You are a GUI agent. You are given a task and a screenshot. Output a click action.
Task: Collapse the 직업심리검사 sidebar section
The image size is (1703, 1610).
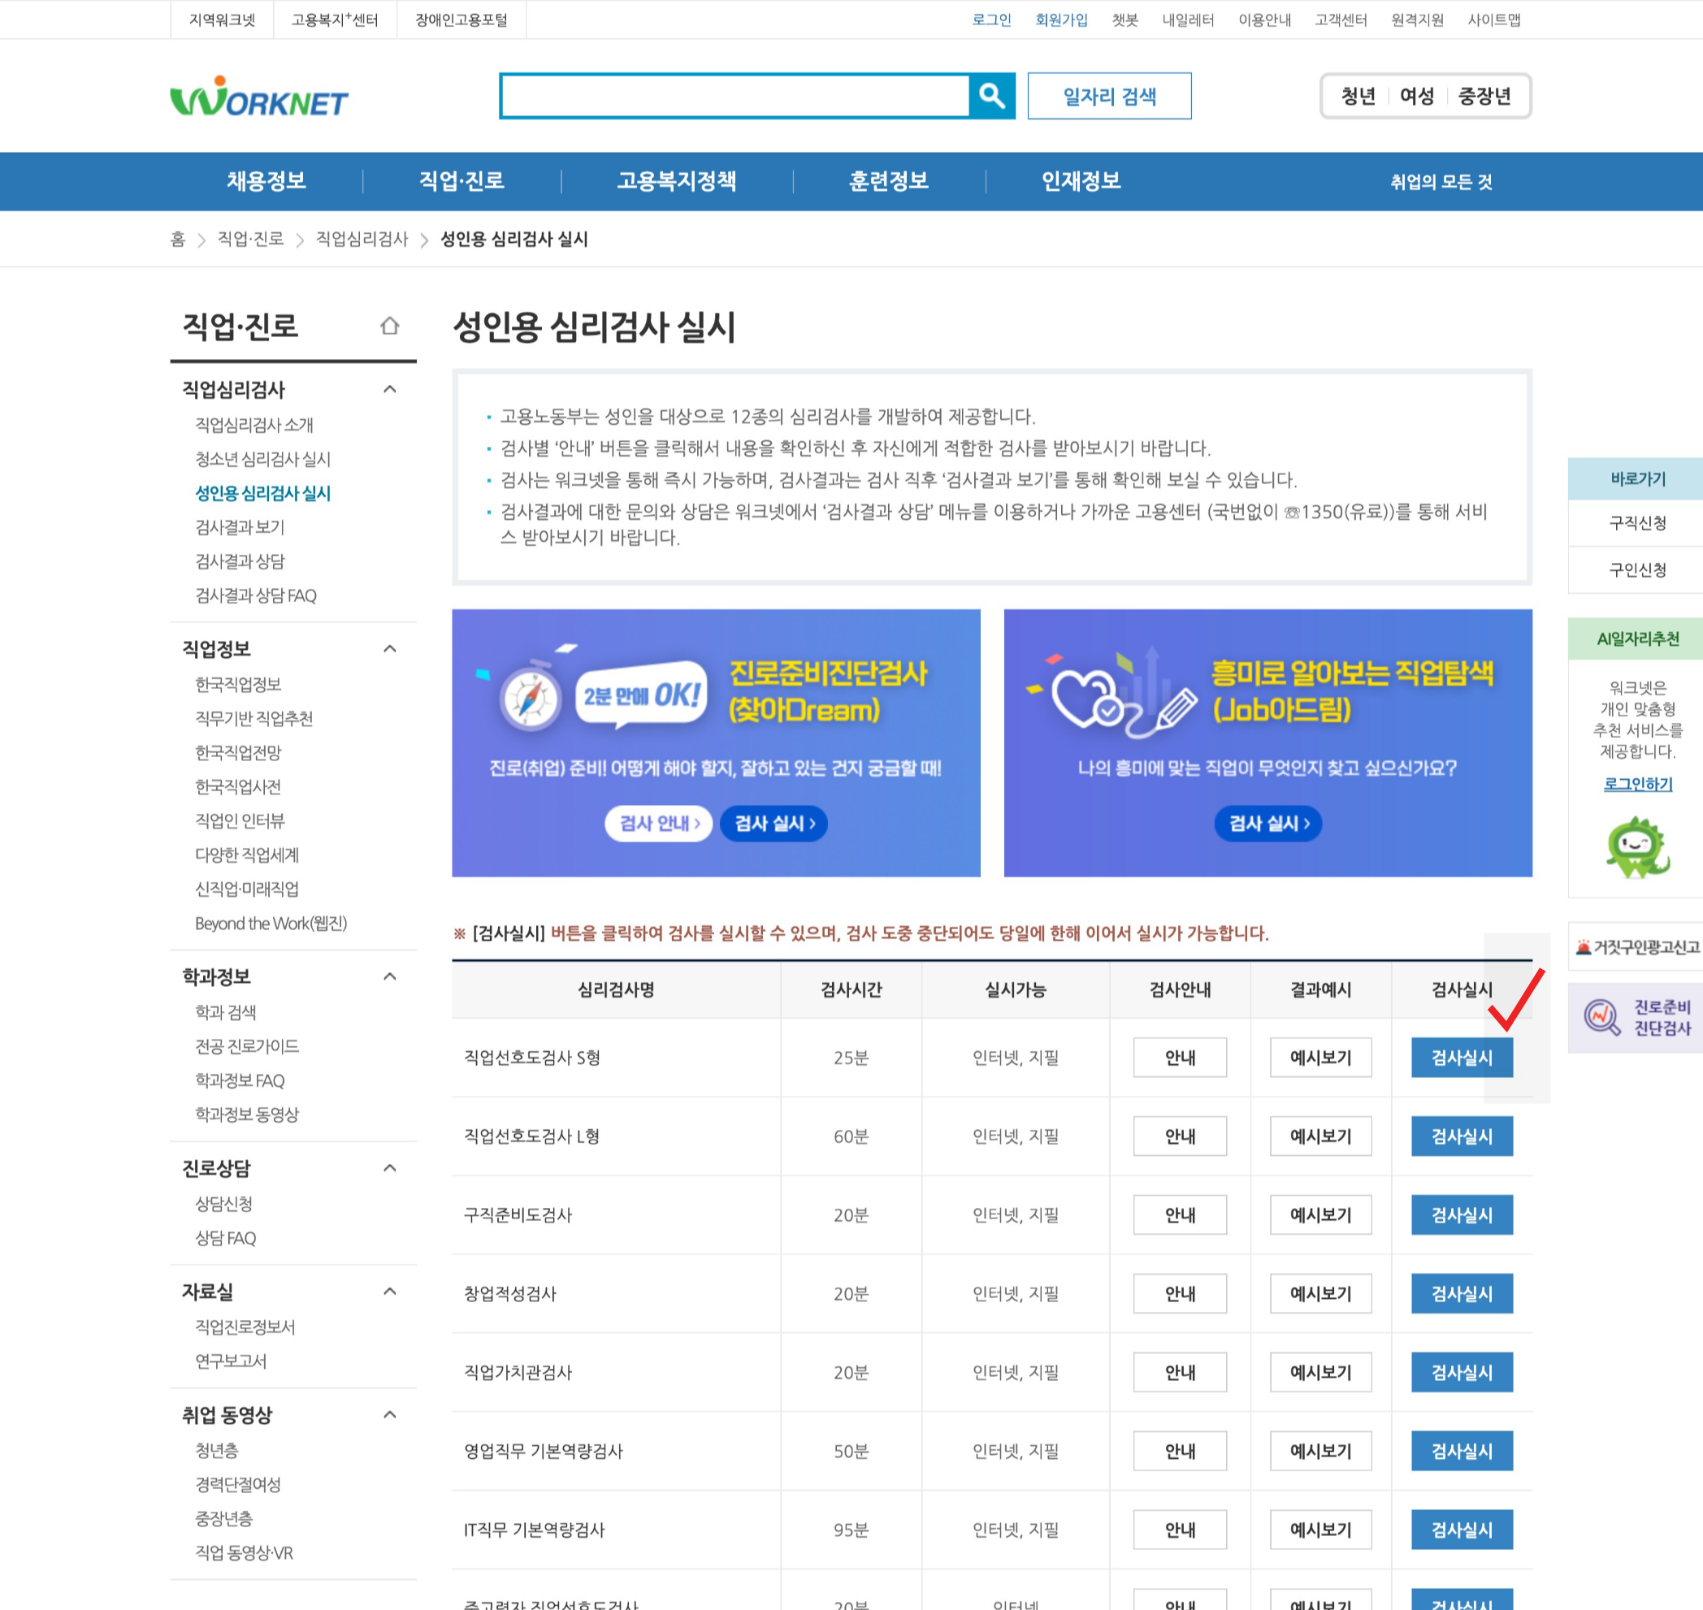pos(390,390)
